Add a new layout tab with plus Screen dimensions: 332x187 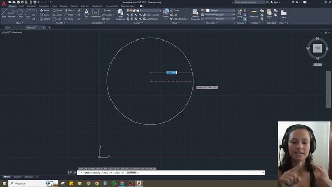(37, 177)
